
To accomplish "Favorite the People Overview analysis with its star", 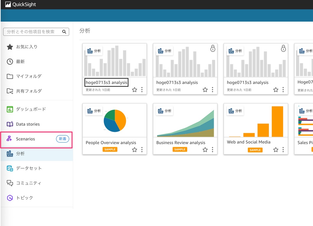I will [135, 150].
